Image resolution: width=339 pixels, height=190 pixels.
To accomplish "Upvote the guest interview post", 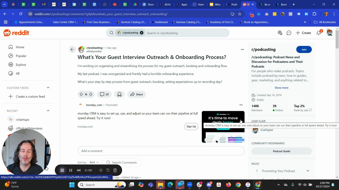I will 81,94.
